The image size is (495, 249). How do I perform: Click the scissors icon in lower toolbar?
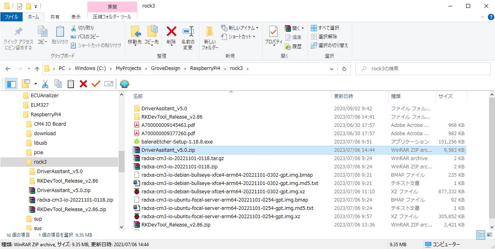(45, 84)
